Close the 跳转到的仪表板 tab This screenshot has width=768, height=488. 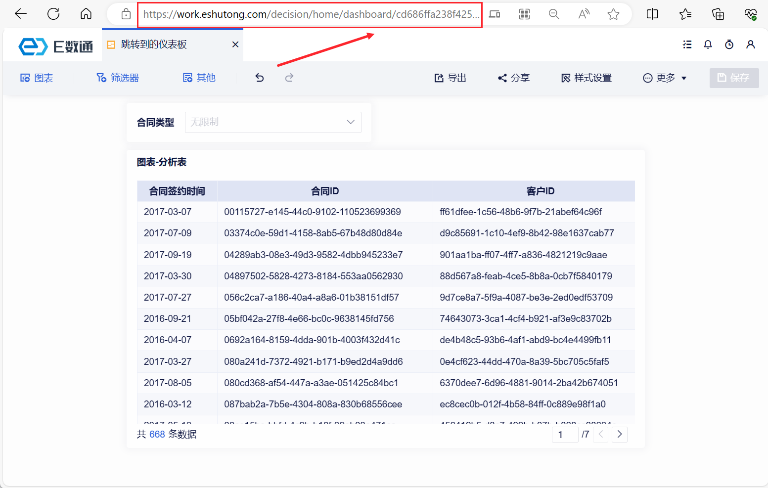pyautogui.click(x=235, y=44)
